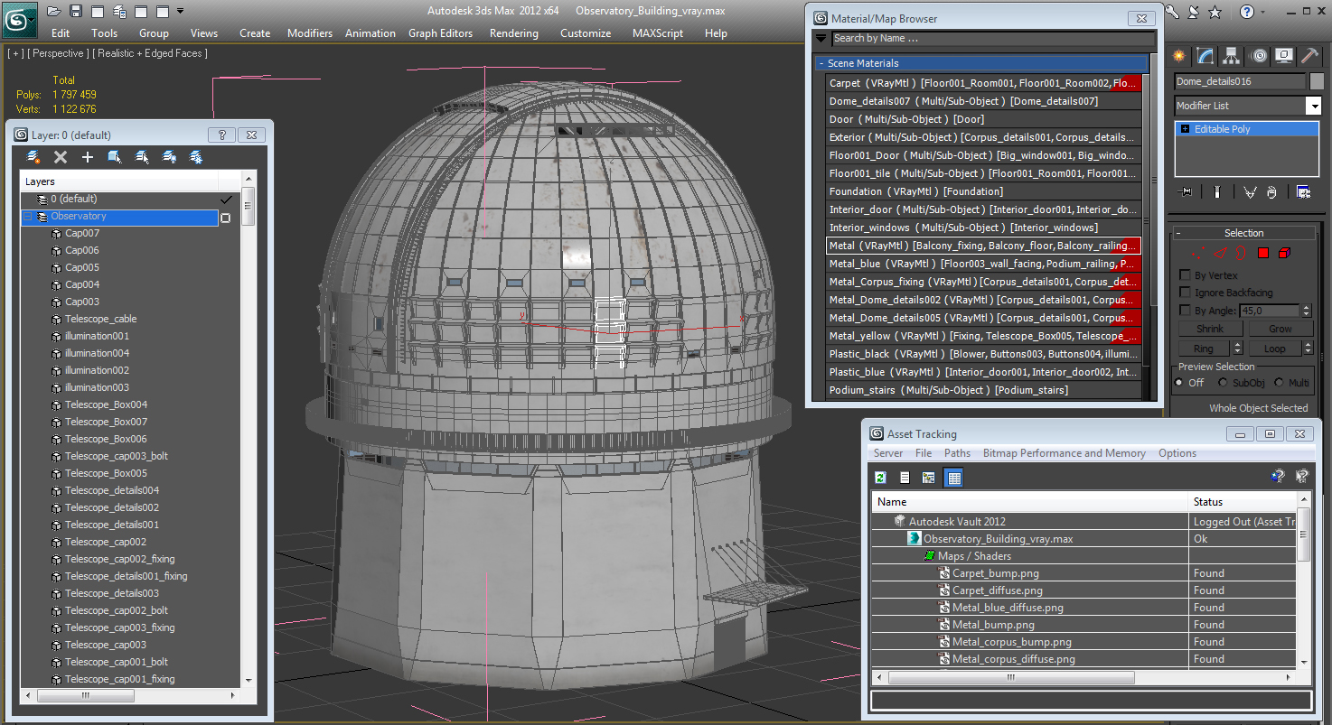Open the Graph Editors menu

pos(440,33)
